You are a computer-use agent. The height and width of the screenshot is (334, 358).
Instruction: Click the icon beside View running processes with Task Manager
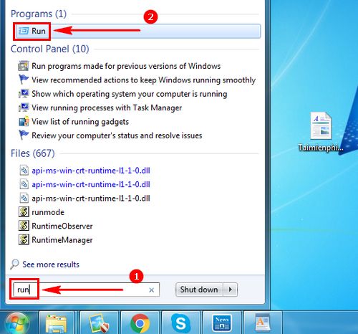24,108
